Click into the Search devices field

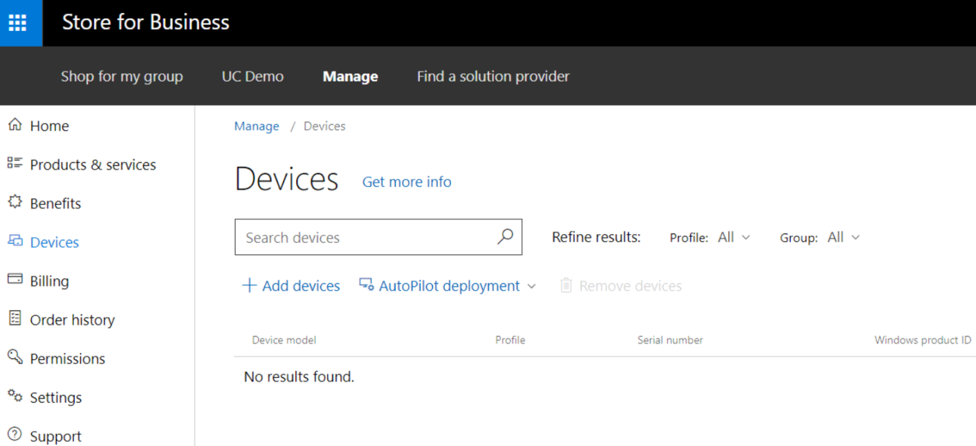378,237
